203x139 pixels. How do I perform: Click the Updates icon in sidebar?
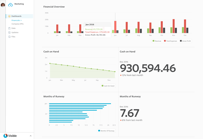click(9, 33)
